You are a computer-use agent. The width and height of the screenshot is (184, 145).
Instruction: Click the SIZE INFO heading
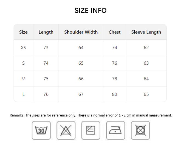[90, 11]
